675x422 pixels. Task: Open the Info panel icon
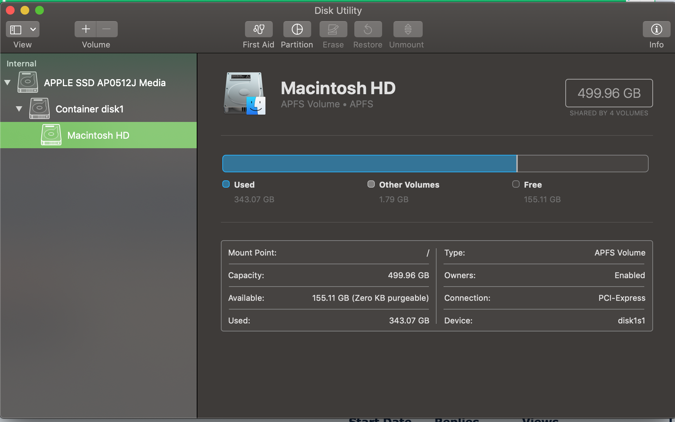[x=656, y=29]
